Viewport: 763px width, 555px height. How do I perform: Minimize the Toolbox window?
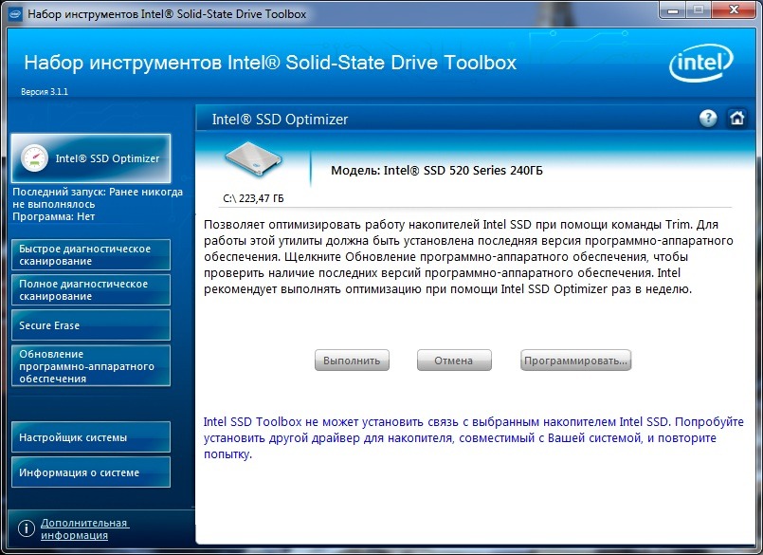tap(674, 9)
